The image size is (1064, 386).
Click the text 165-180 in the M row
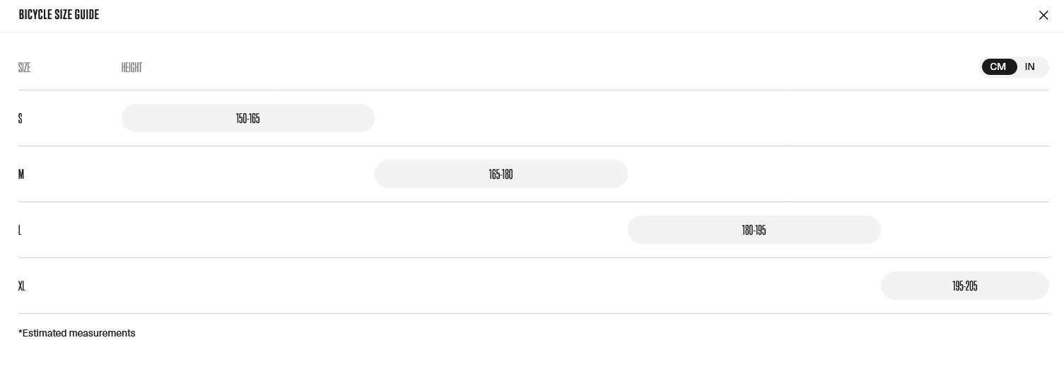501,174
